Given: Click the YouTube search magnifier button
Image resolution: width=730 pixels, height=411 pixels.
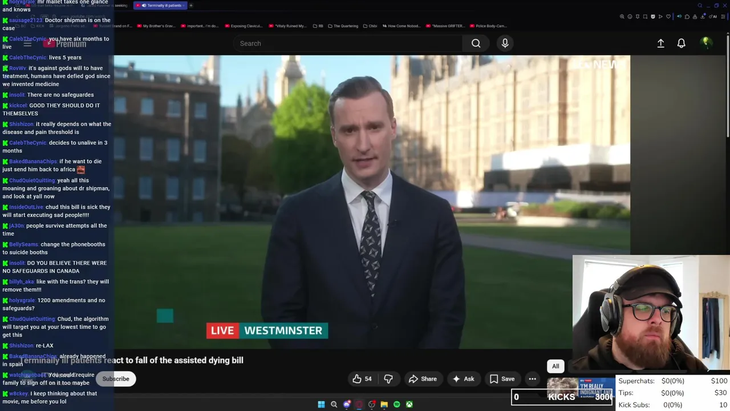Looking at the screenshot, I should (x=476, y=43).
